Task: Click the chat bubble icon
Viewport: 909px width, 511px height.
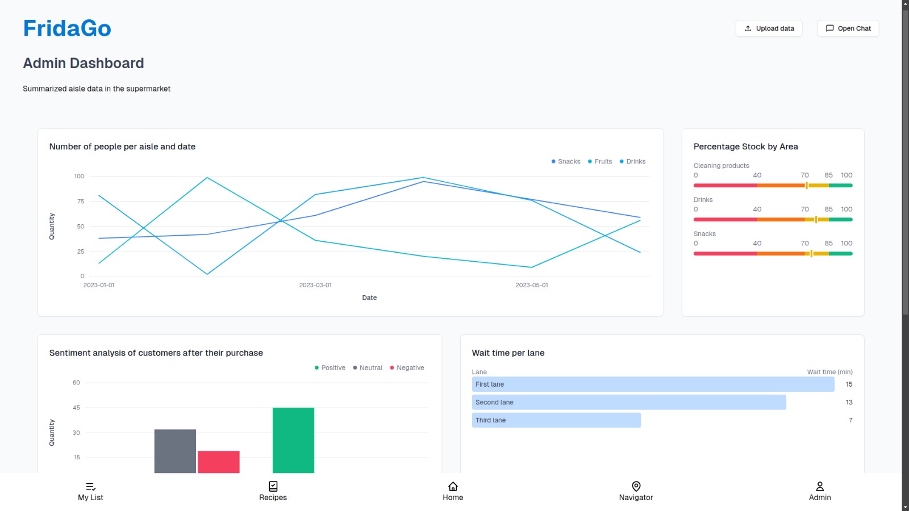Action: [x=830, y=28]
